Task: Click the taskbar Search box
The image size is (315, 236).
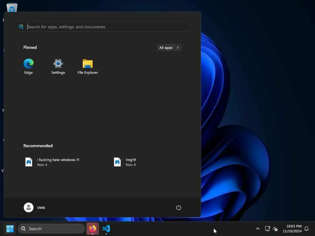Action: pyautogui.click(x=51, y=229)
